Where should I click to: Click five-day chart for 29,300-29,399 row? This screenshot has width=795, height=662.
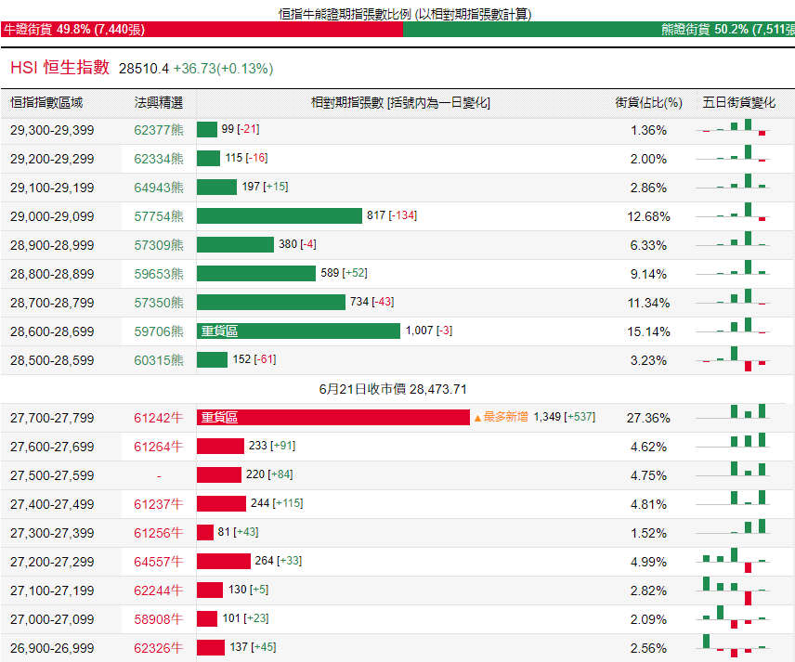[x=733, y=127]
